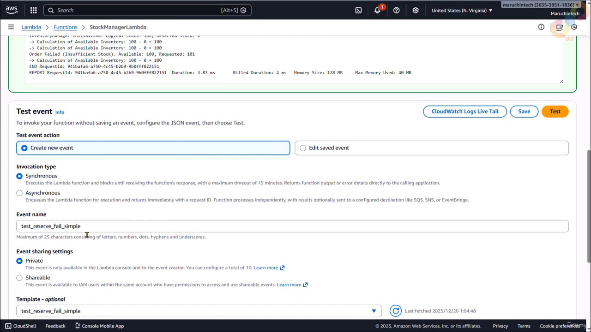
Task: Open CloudWatch Logs Live Tail
Action: 465,112
